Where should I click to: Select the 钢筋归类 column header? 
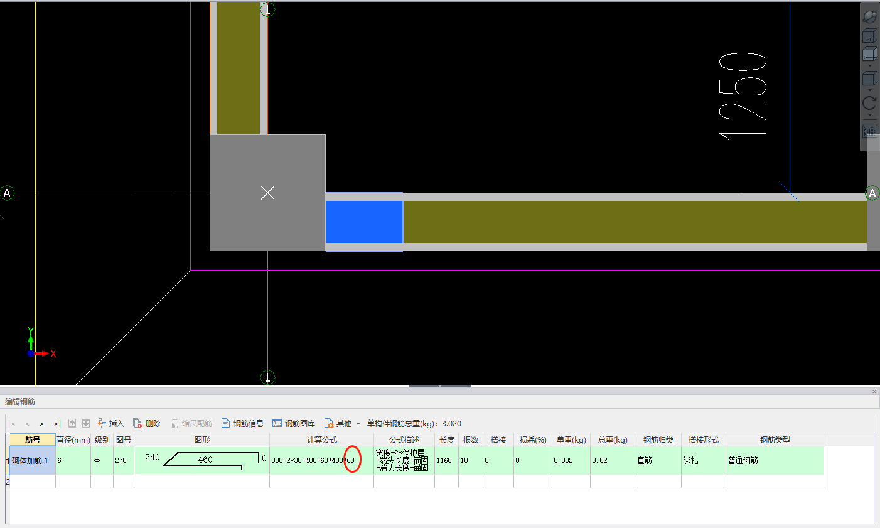point(658,440)
